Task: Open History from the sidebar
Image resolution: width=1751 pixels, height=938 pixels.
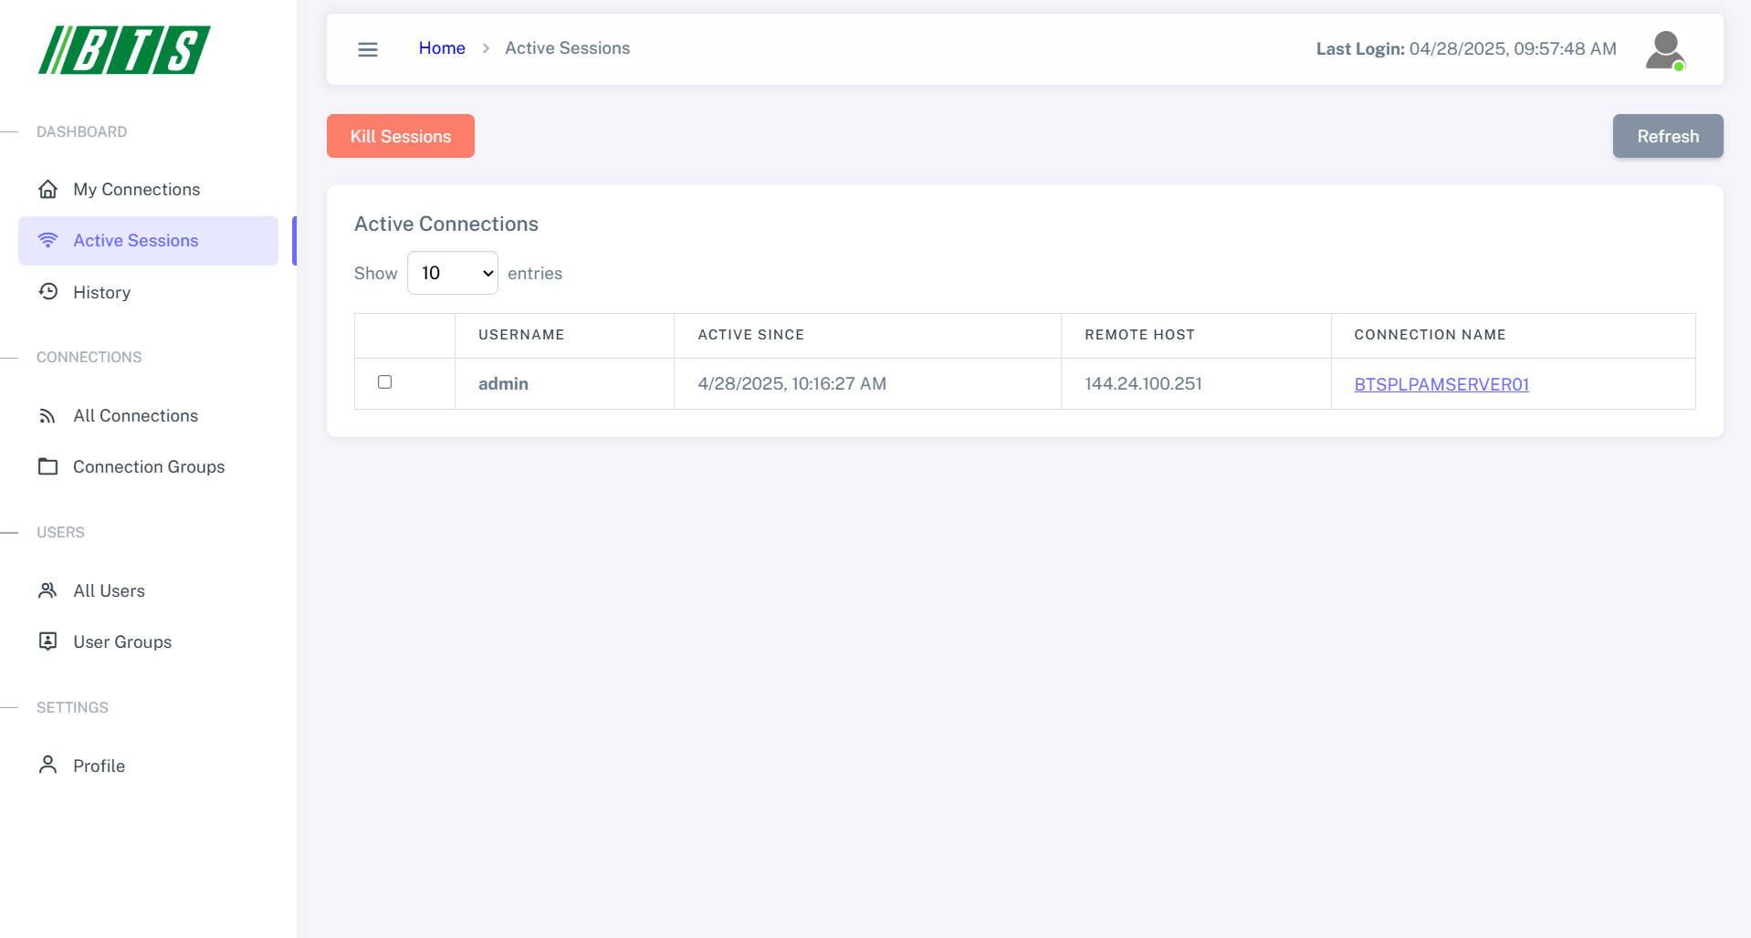Action: click(102, 292)
